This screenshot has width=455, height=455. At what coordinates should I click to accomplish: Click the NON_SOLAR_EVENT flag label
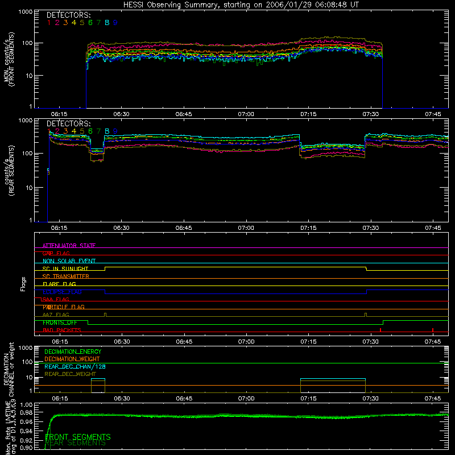click(69, 261)
